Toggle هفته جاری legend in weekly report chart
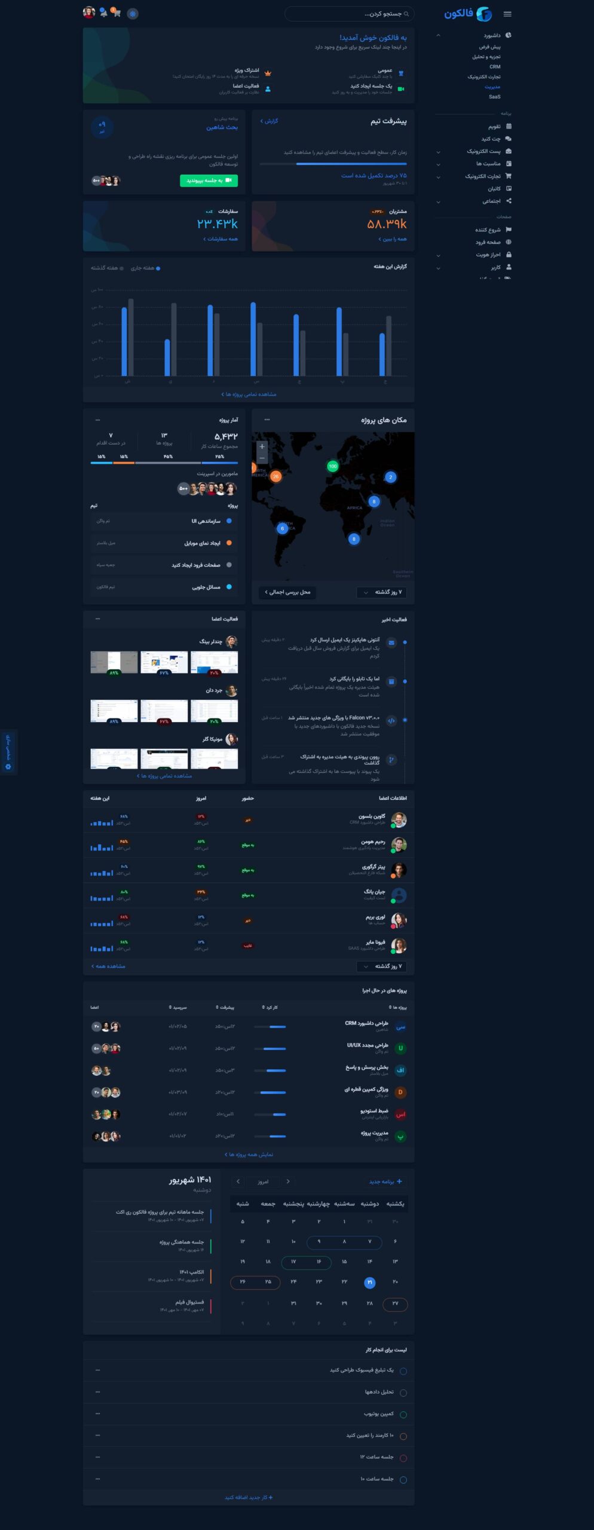The height and width of the screenshot is (1530, 594). pyautogui.click(x=145, y=268)
